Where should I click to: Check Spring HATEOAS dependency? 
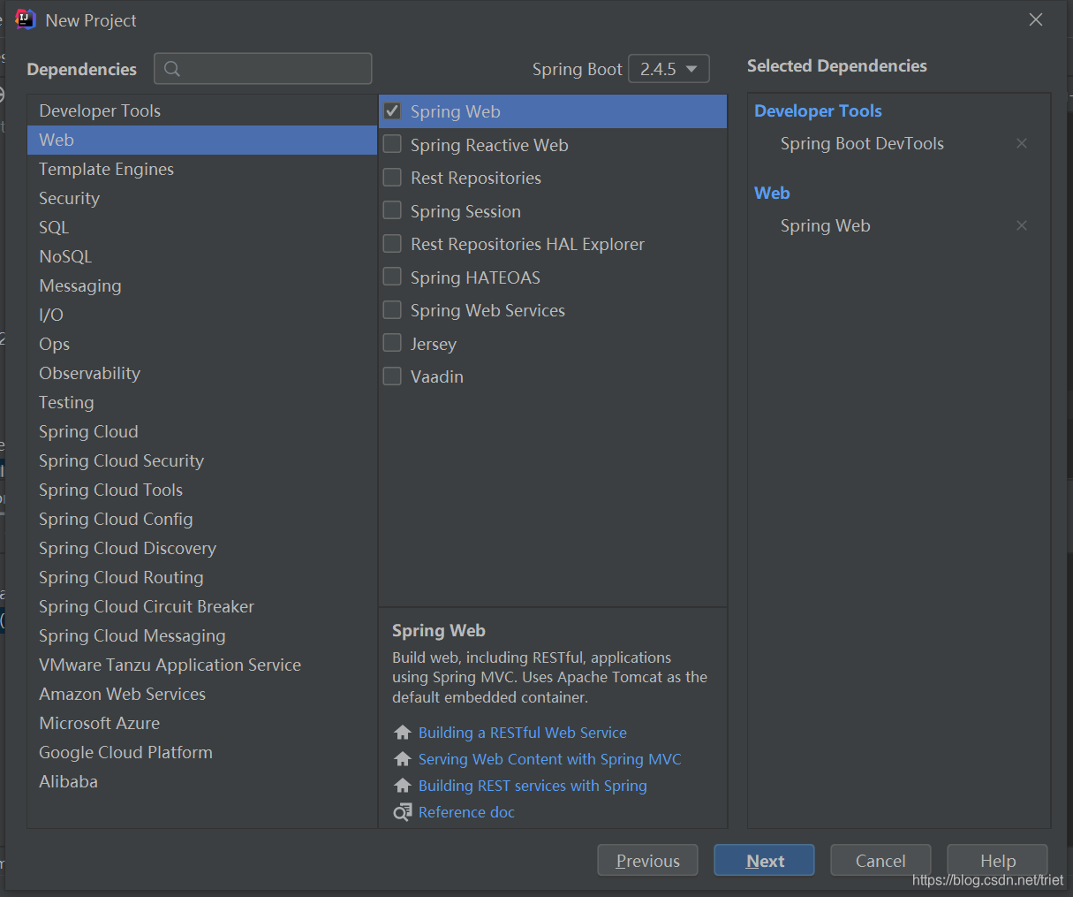coord(392,277)
